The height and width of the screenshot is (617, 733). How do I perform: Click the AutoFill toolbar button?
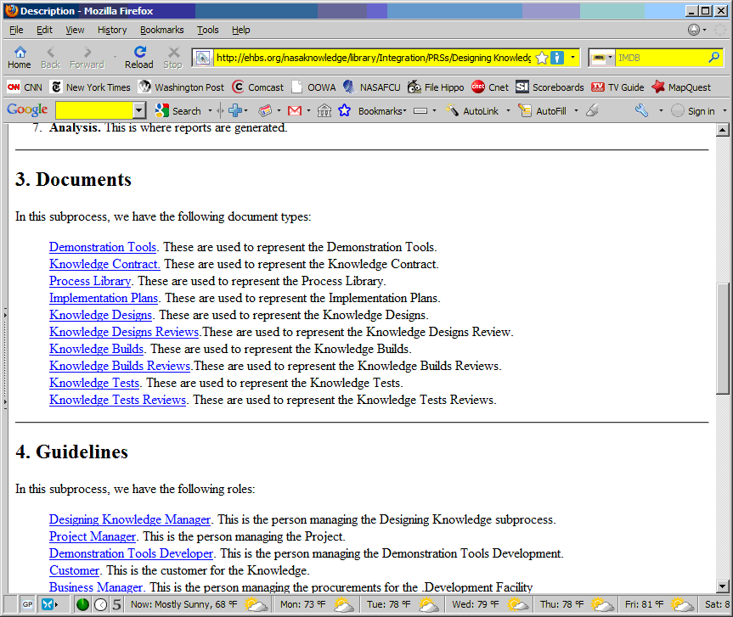542,110
